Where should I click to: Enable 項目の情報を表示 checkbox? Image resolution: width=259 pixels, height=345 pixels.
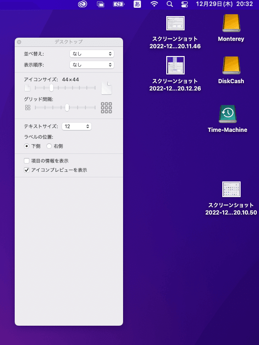pyautogui.click(x=27, y=161)
